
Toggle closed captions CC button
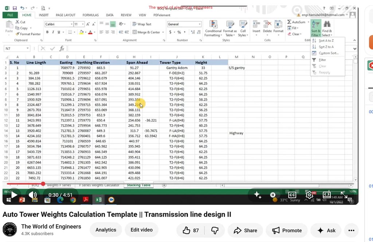(292, 195)
